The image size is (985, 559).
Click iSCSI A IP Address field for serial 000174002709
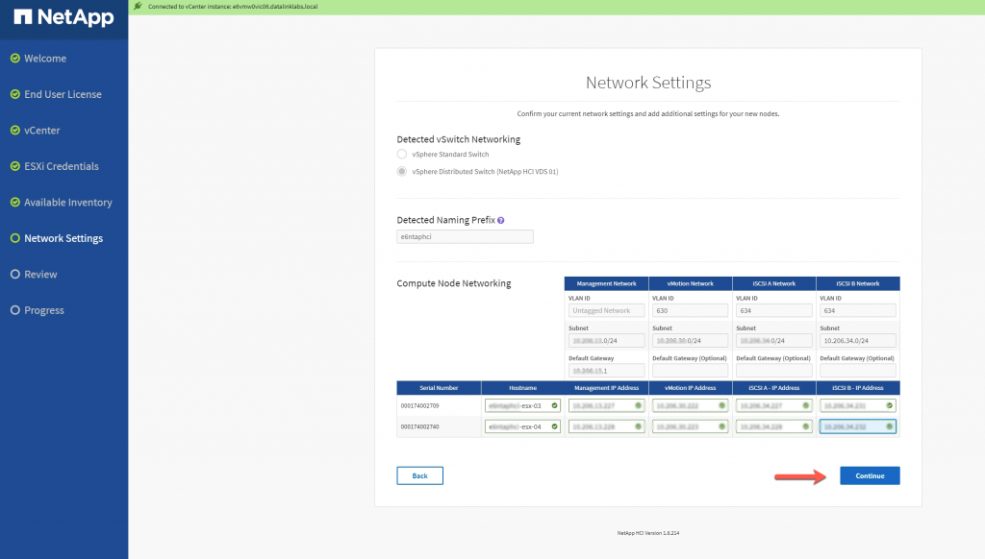pos(774,406)
